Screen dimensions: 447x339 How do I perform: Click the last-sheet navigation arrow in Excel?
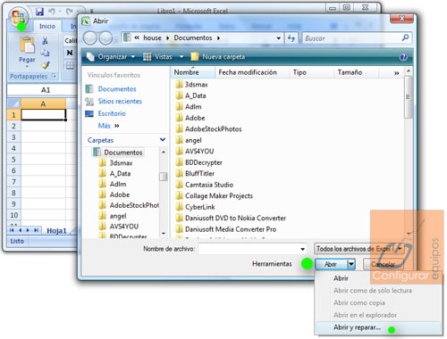tap(36, 230)
